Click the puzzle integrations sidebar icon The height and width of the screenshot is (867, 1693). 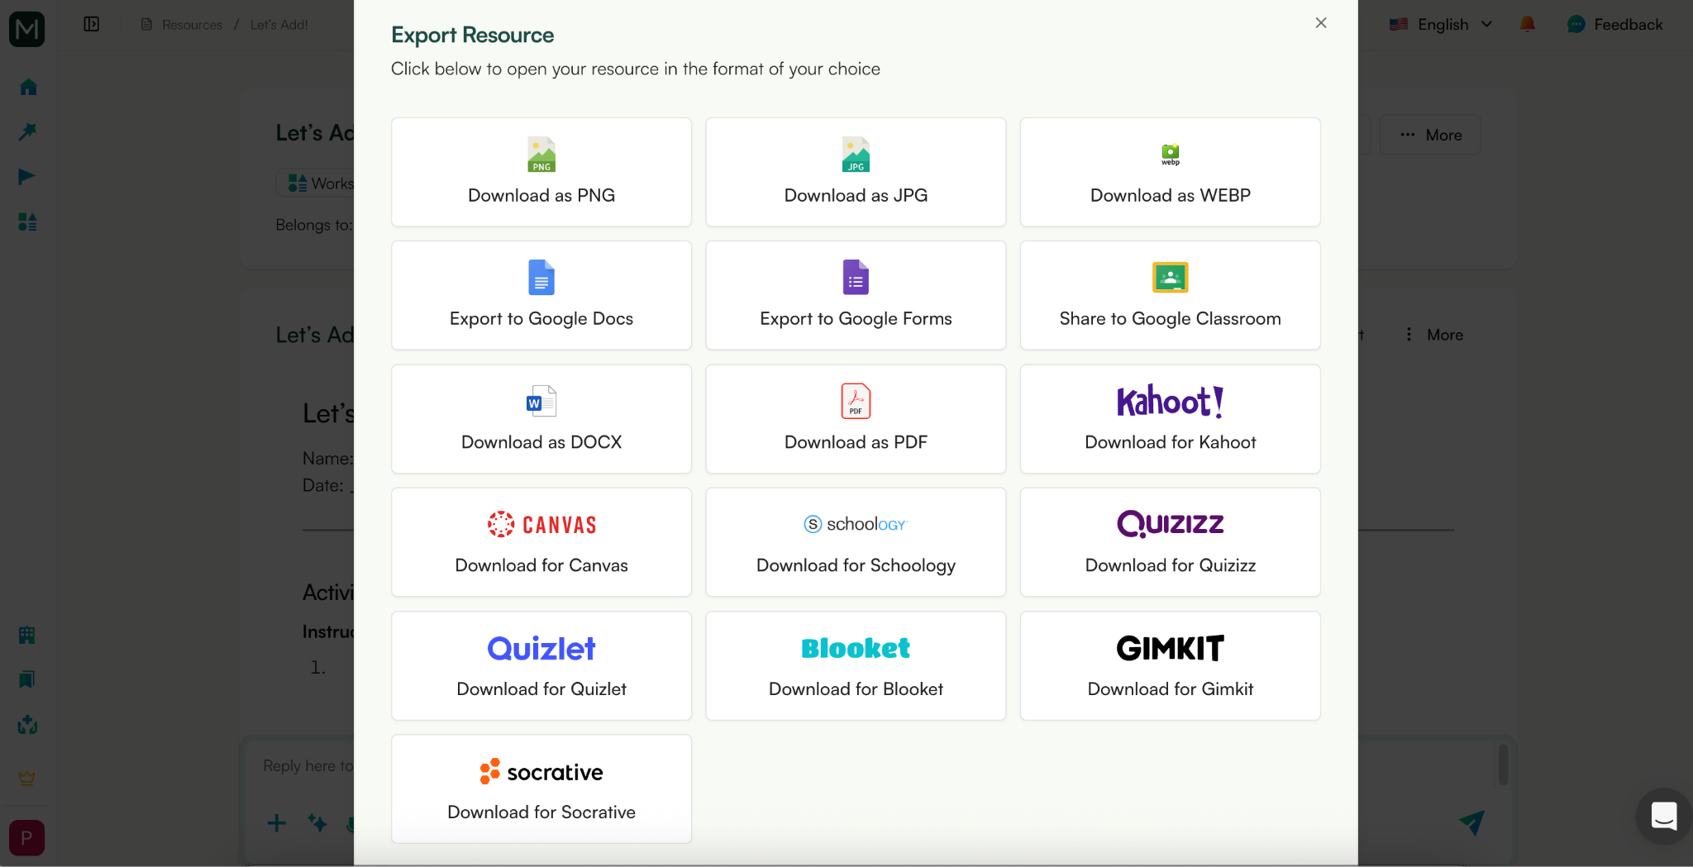click(x=27, y=725)
